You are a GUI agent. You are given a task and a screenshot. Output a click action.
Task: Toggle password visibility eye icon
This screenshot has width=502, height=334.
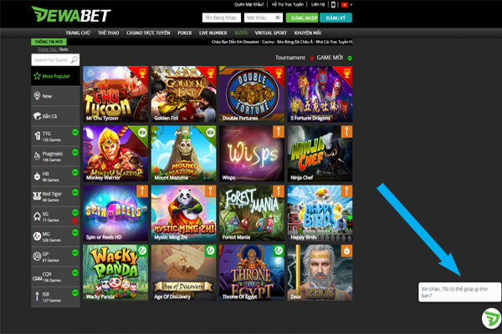coord(279,18)
